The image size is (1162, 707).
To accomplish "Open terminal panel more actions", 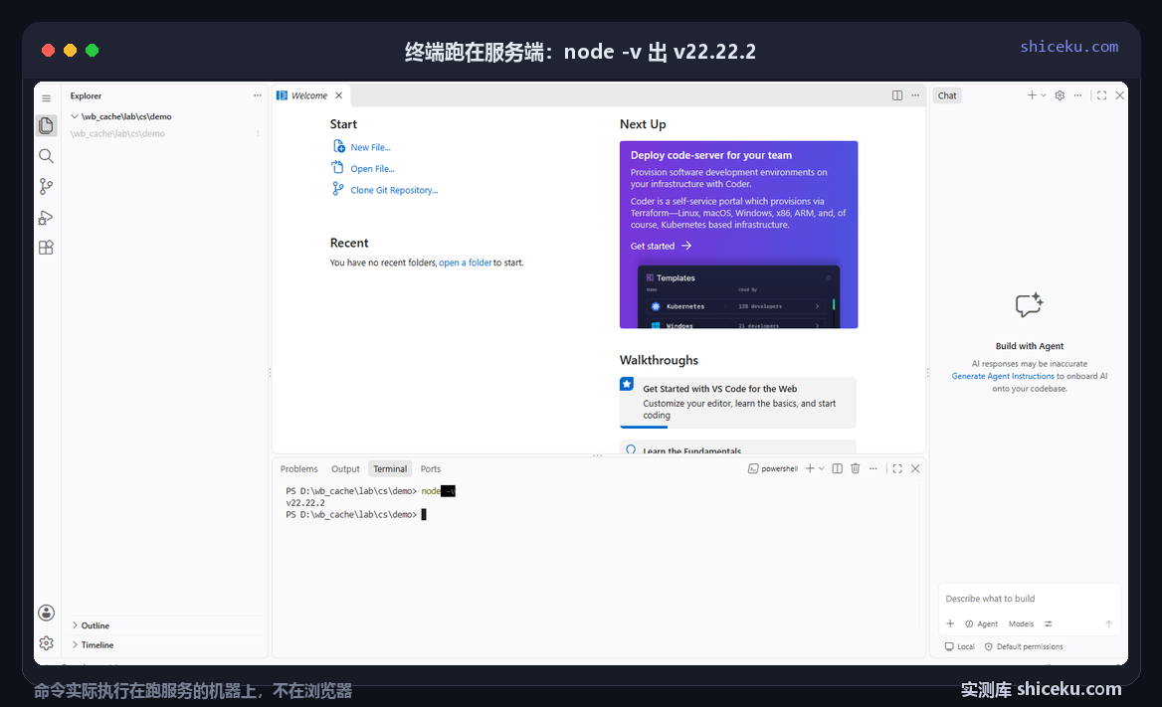I will 872,468.
